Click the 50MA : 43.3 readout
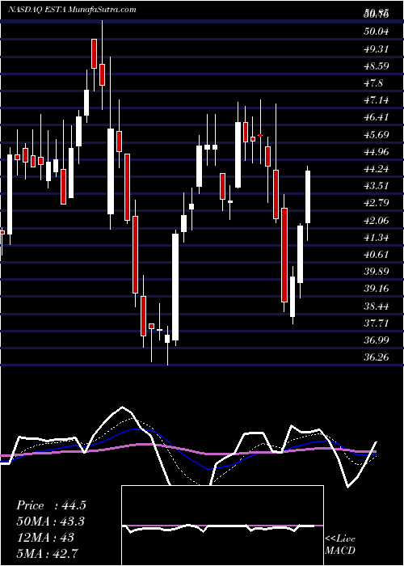 (51, 522)
